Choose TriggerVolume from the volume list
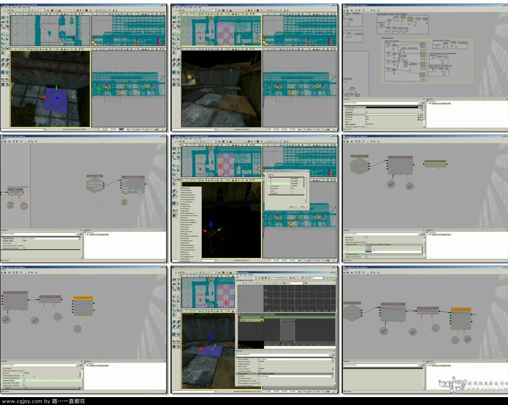 coord(185,243)
